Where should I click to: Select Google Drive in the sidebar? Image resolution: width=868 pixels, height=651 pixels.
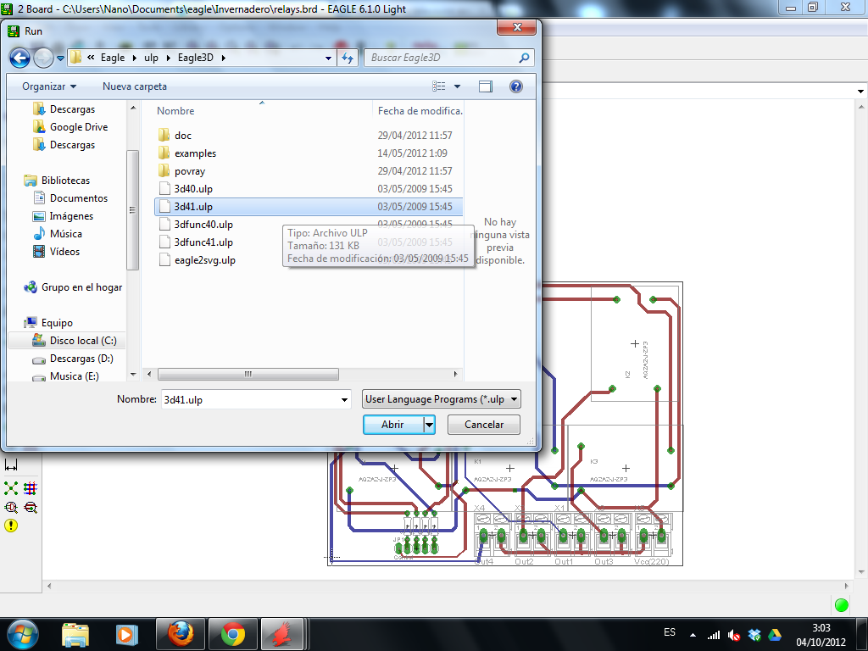79,127
